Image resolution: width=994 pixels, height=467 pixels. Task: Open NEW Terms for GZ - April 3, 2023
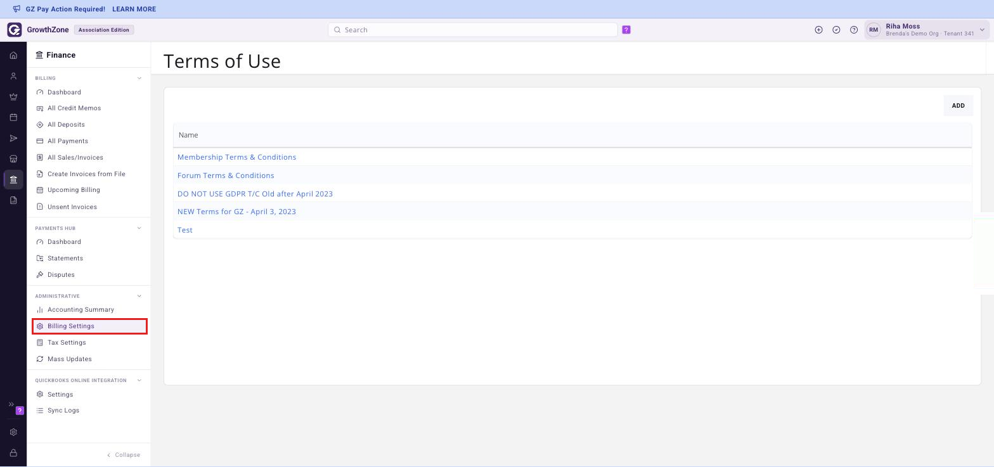coord(236,212)
